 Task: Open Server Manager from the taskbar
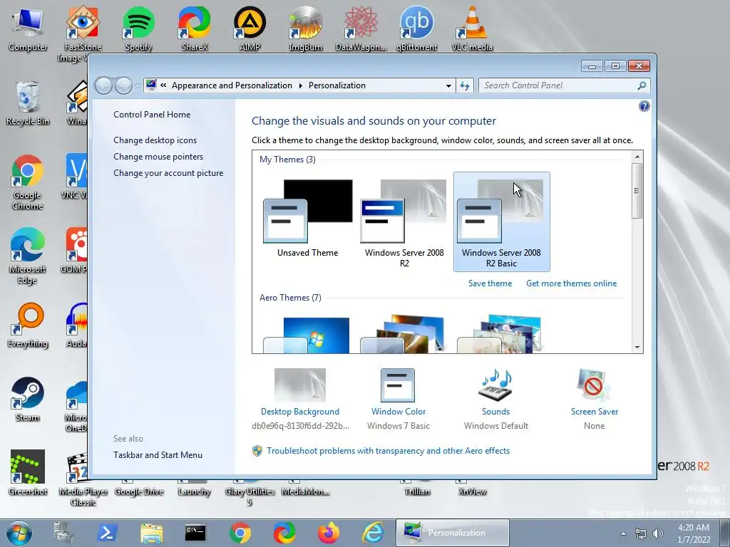click(x=63, y=533)
